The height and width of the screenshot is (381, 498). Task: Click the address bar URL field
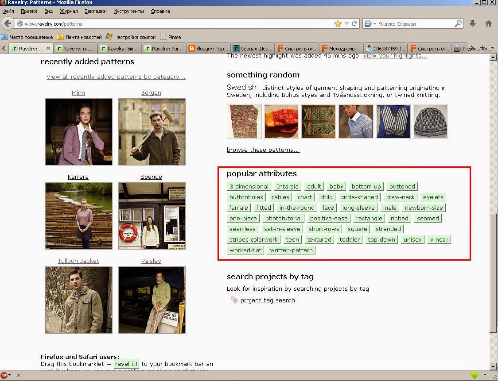pyautogui.click(x=178, y=24)
